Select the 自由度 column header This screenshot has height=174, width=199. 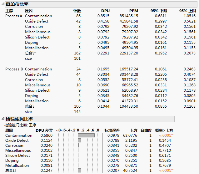click(x=146, y=130)
